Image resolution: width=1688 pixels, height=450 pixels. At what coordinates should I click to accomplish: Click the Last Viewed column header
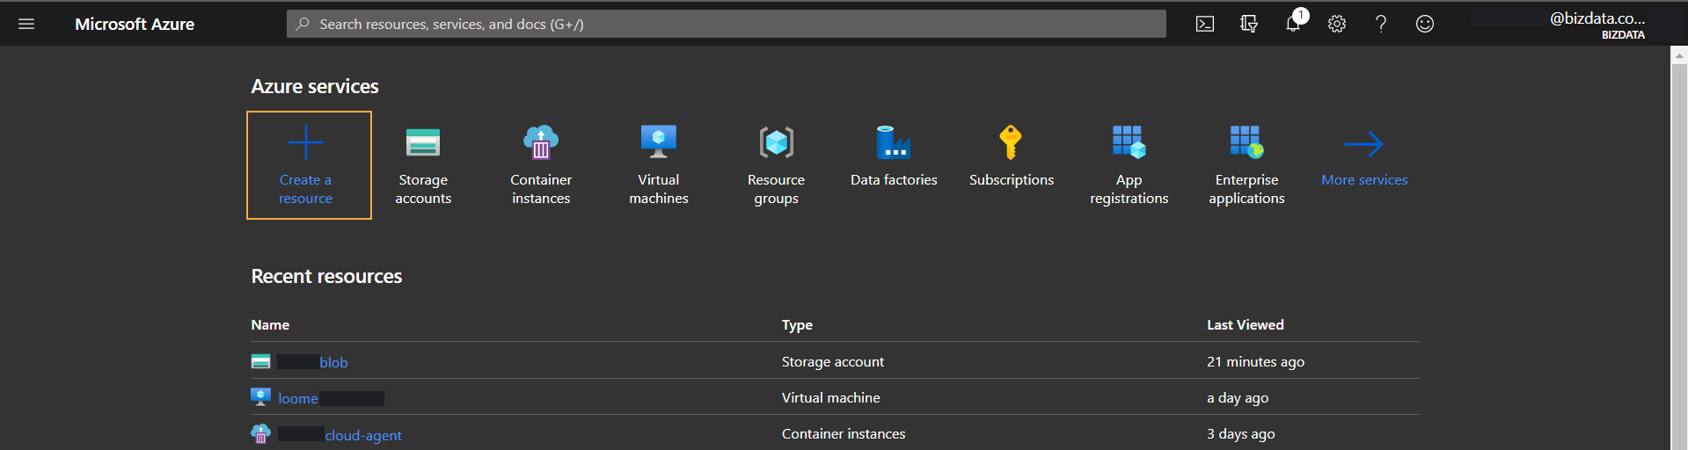(1245, 324)
